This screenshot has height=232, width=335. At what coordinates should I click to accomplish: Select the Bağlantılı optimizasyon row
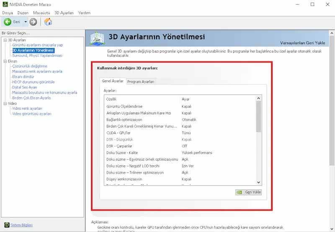(180, 120)
